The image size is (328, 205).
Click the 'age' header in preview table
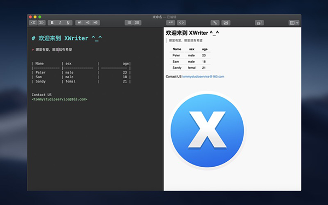point(205,49)
